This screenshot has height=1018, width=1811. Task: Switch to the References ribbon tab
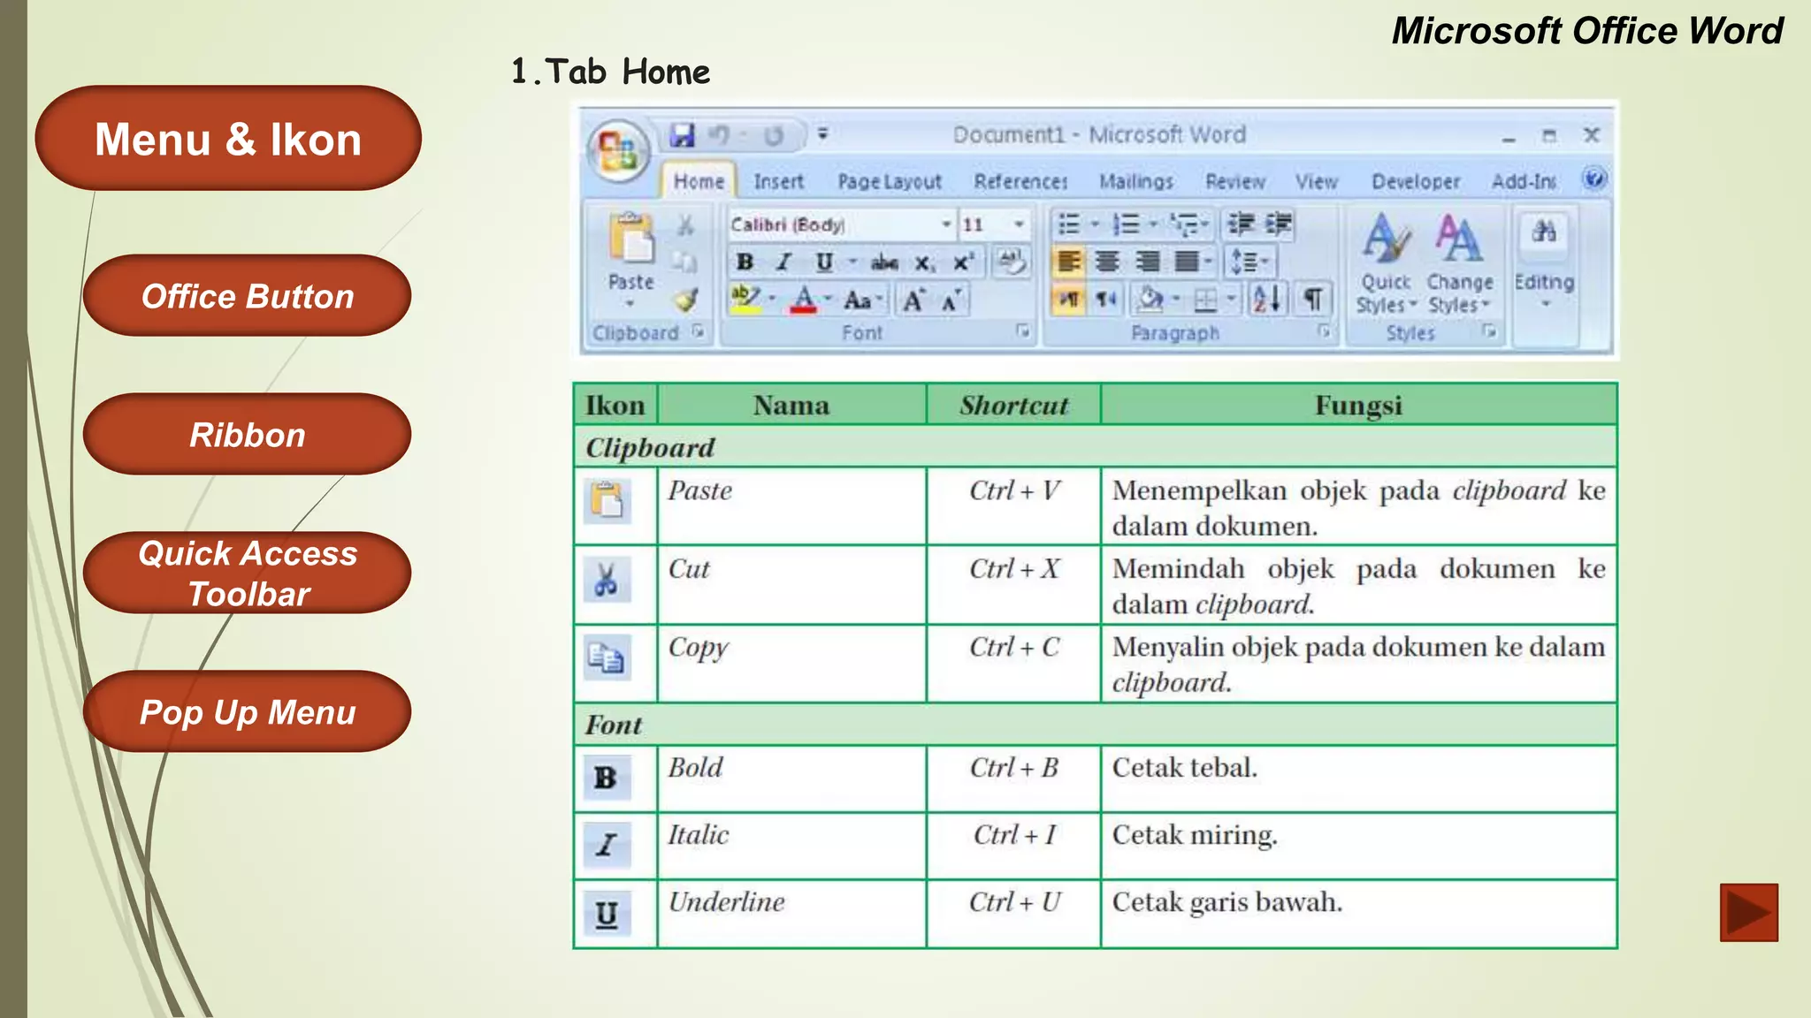(1021, 181)
